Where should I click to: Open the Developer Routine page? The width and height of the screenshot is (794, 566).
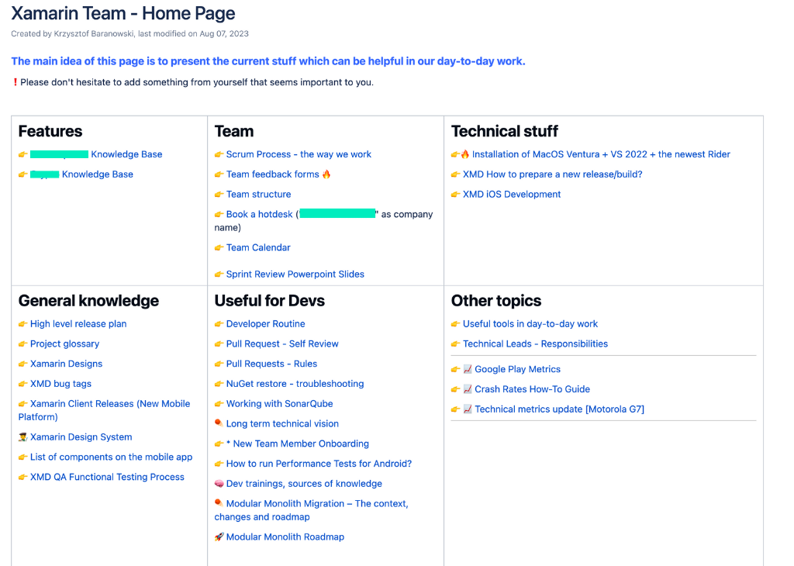click(265, 324)
